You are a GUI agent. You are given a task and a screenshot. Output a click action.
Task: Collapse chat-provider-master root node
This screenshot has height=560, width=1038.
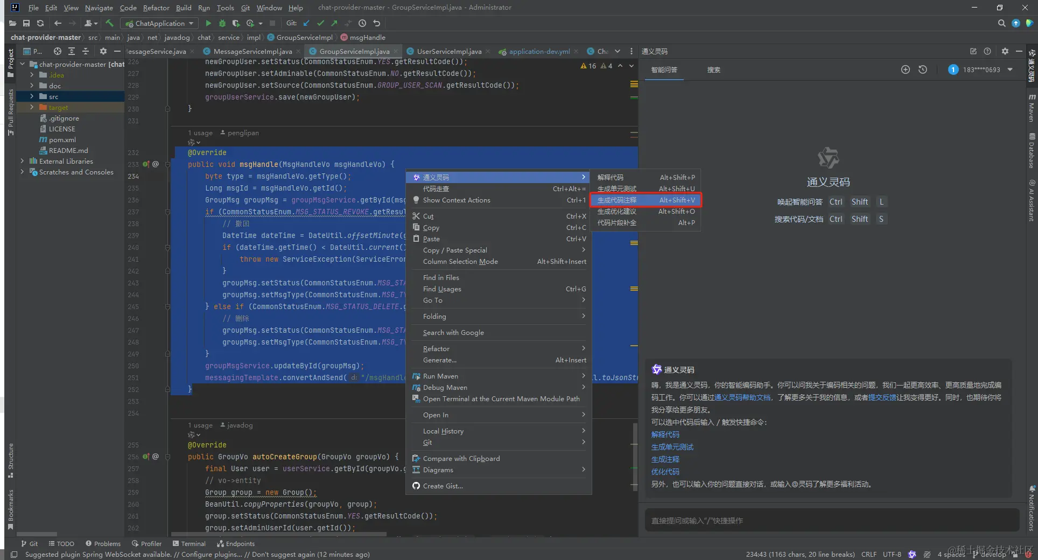(x=22, y=64)
